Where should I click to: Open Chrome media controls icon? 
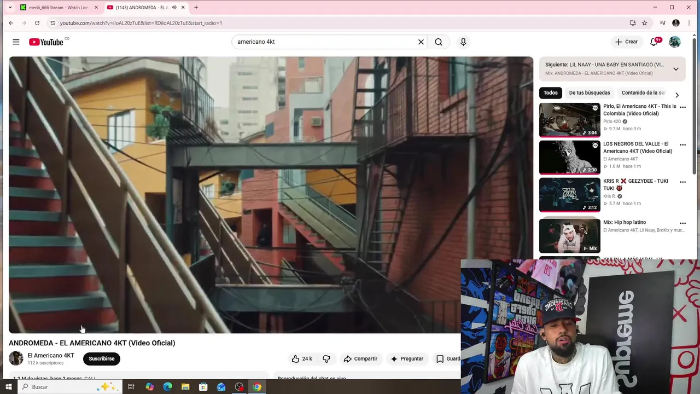663,23
